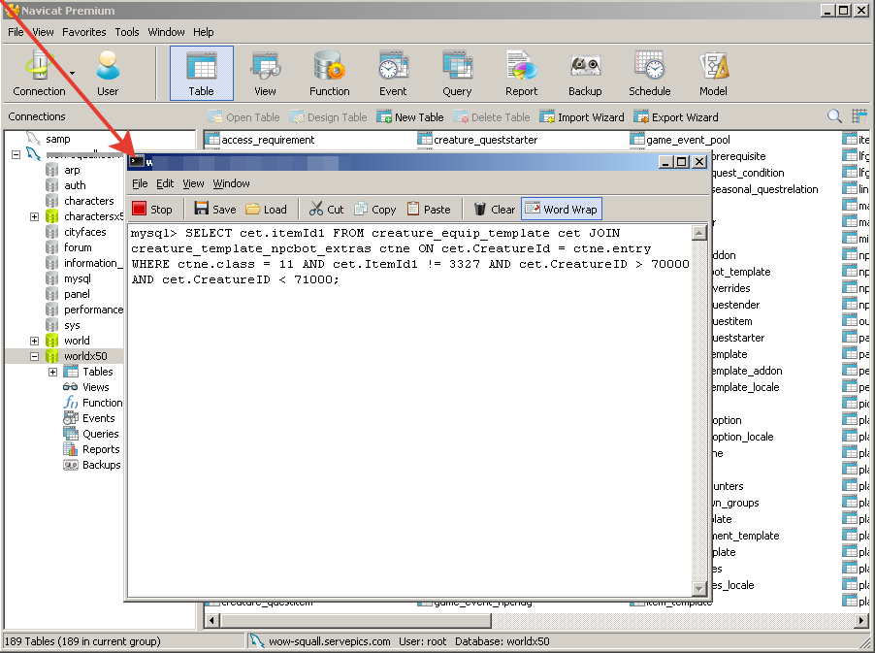Collapse the server connection node

click(16, 154)
